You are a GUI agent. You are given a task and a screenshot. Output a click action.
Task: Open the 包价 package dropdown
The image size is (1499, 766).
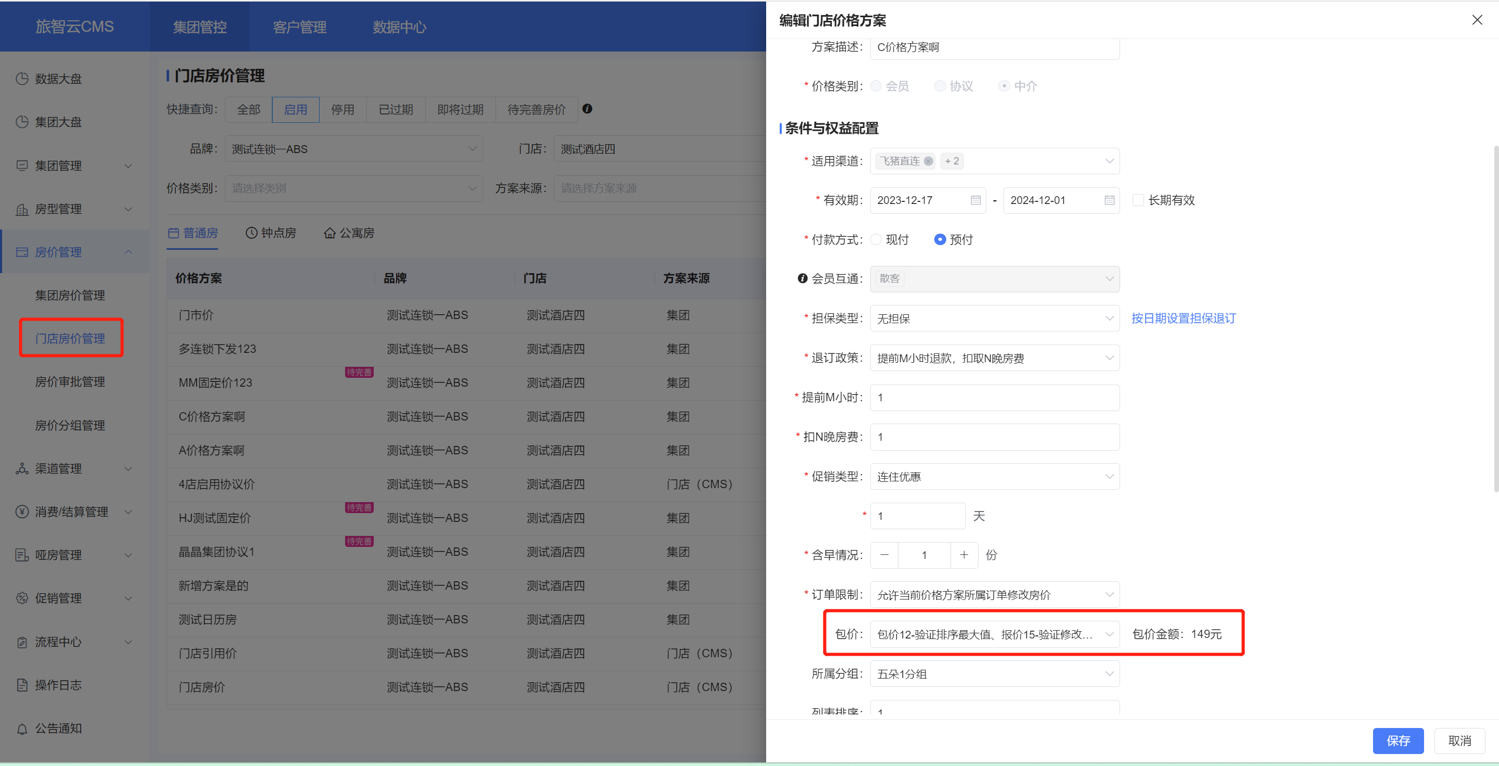coord(995,634)
